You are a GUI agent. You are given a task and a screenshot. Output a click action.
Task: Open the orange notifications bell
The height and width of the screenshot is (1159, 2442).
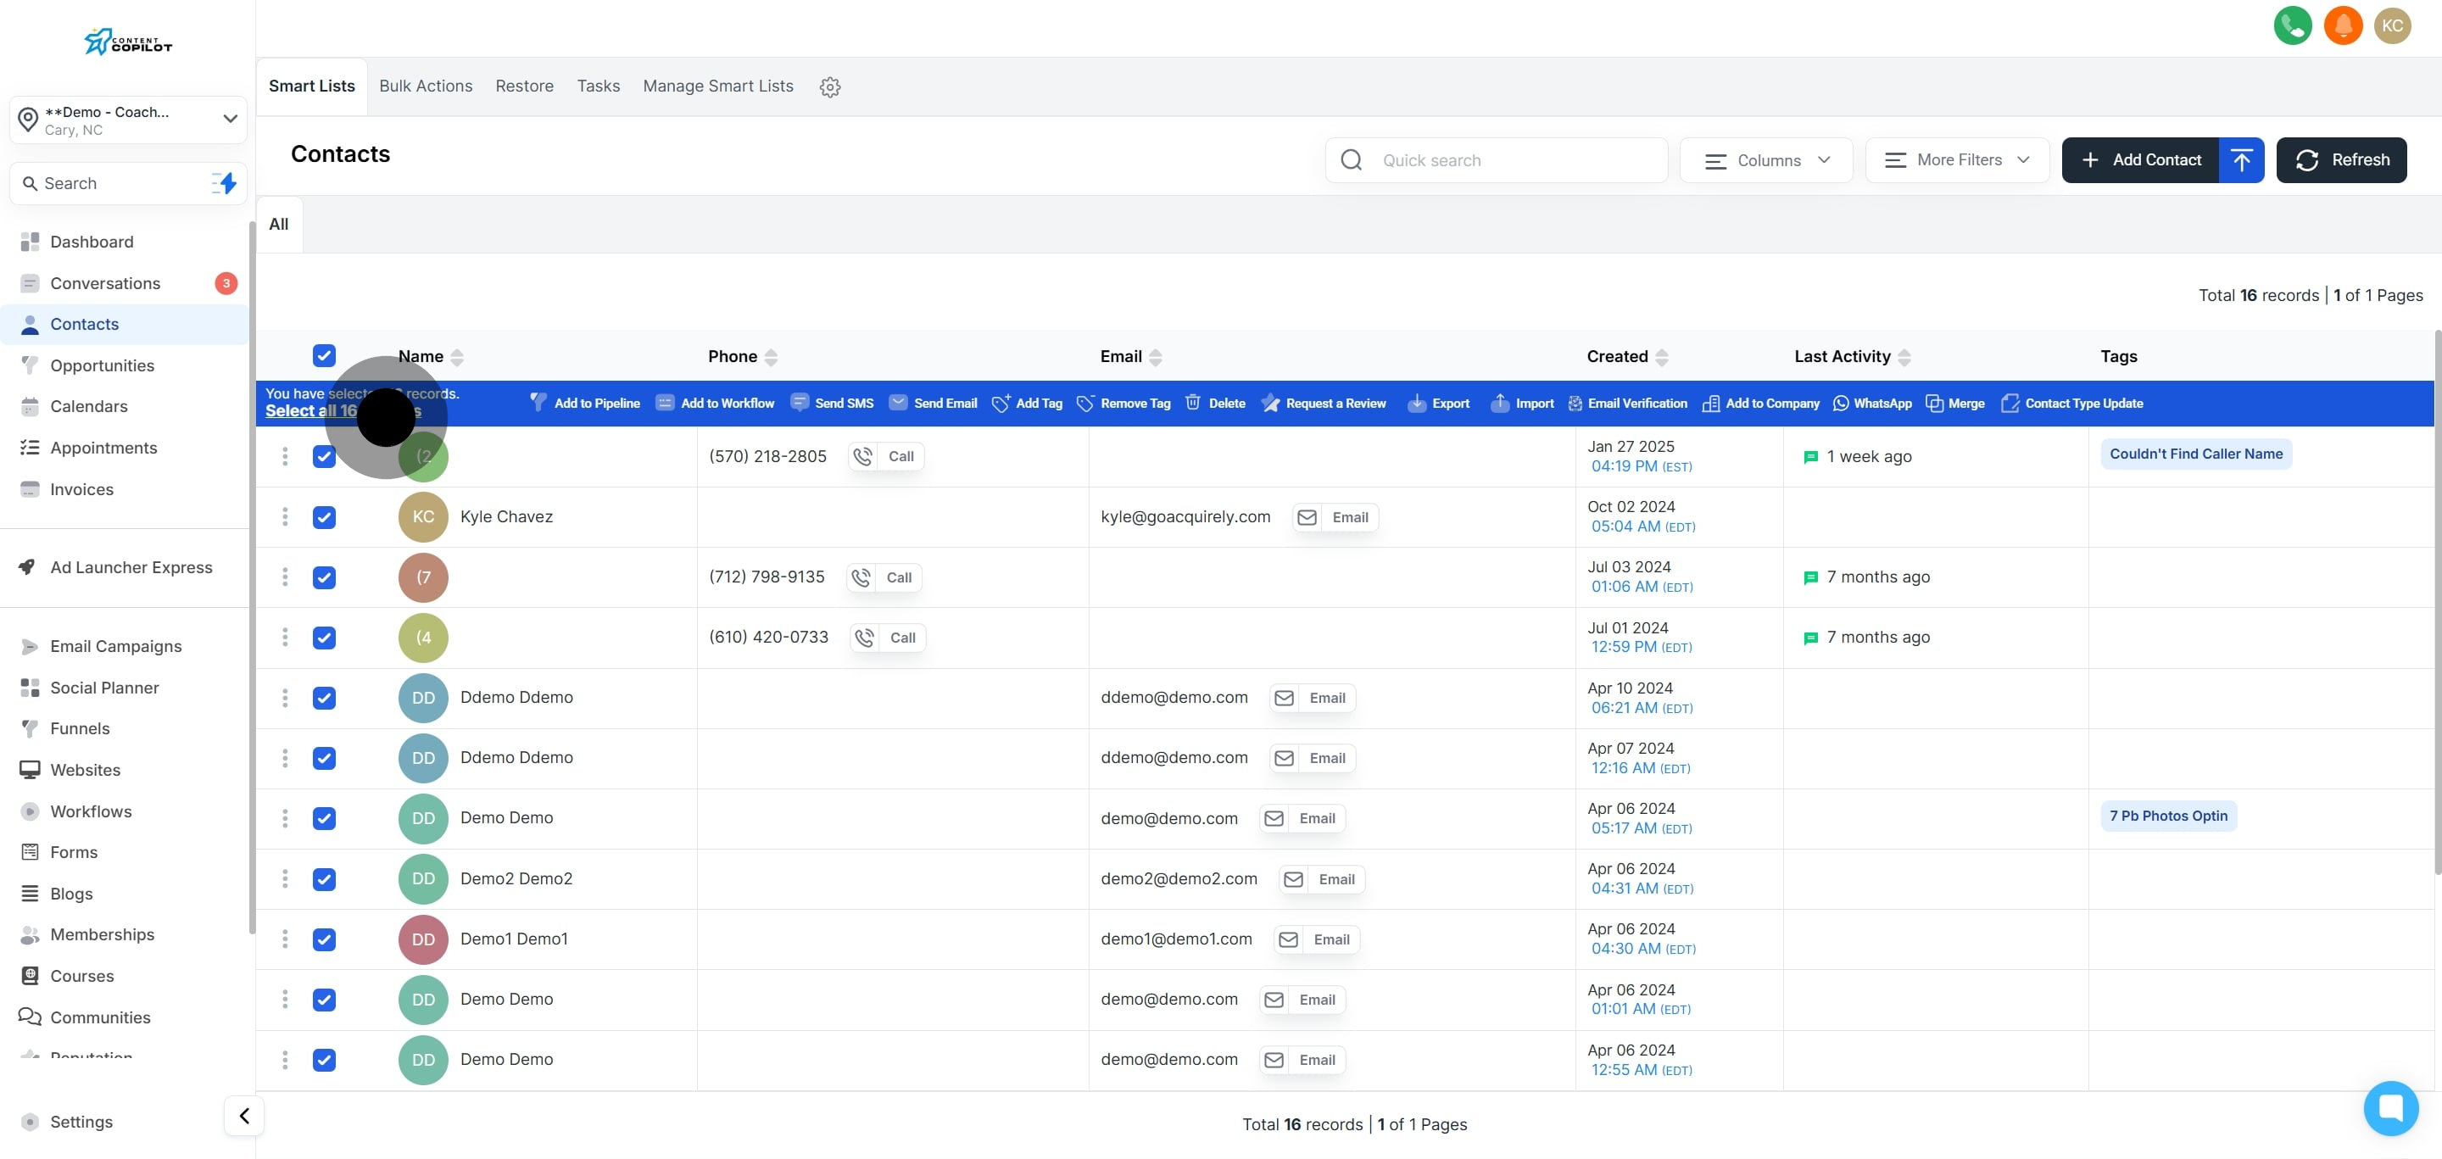[x=2343, y=25]
